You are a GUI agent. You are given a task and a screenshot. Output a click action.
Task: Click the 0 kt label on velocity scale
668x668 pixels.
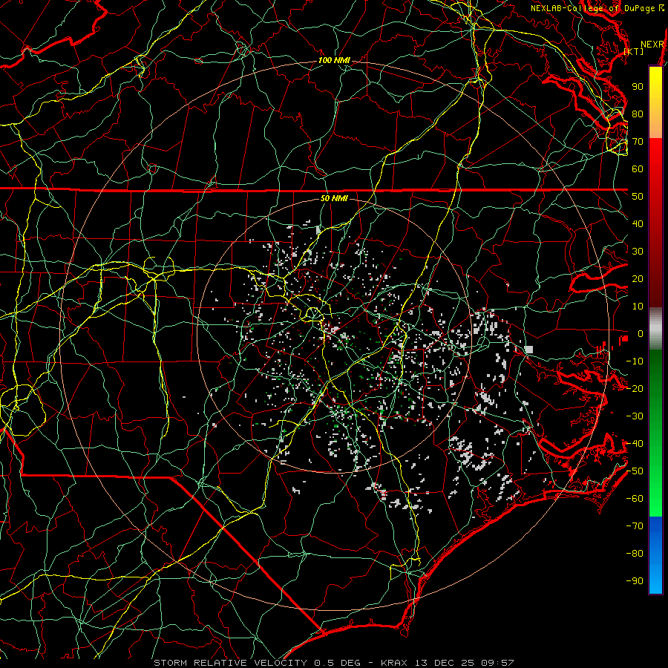[641, 334]
